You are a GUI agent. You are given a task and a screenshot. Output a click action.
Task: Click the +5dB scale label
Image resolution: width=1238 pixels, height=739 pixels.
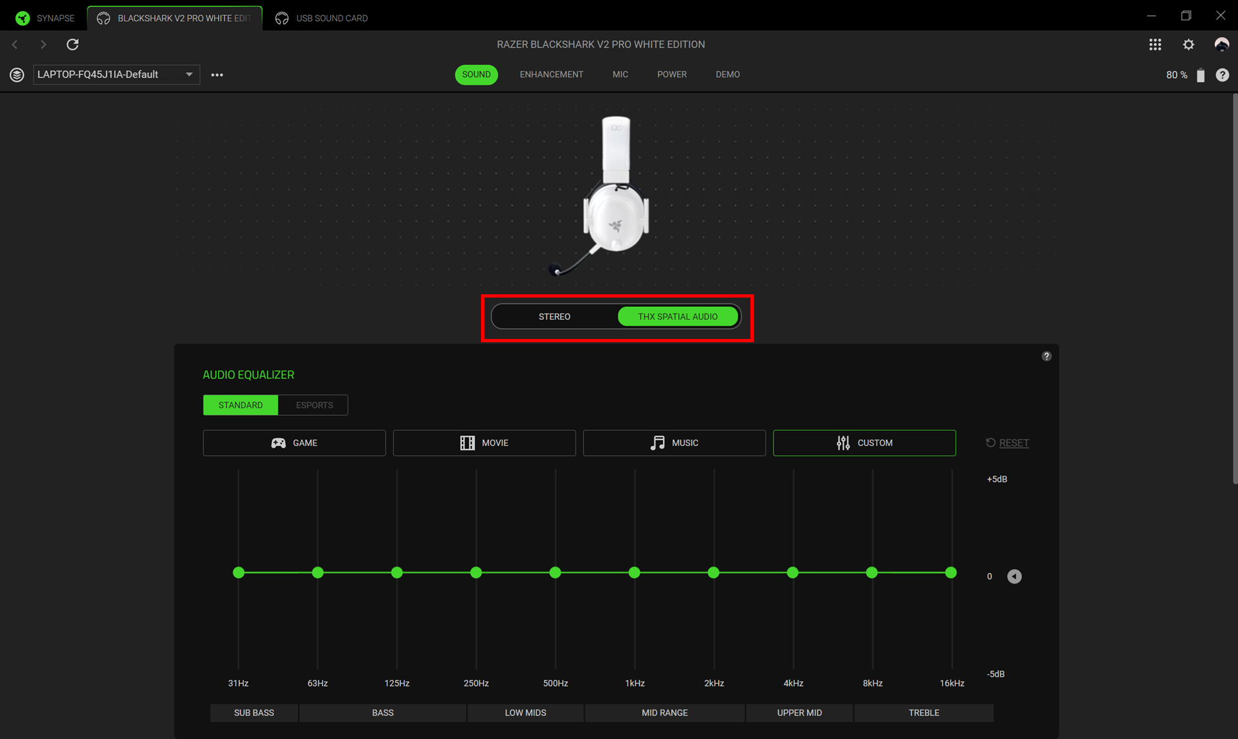(x=997, y=479)
